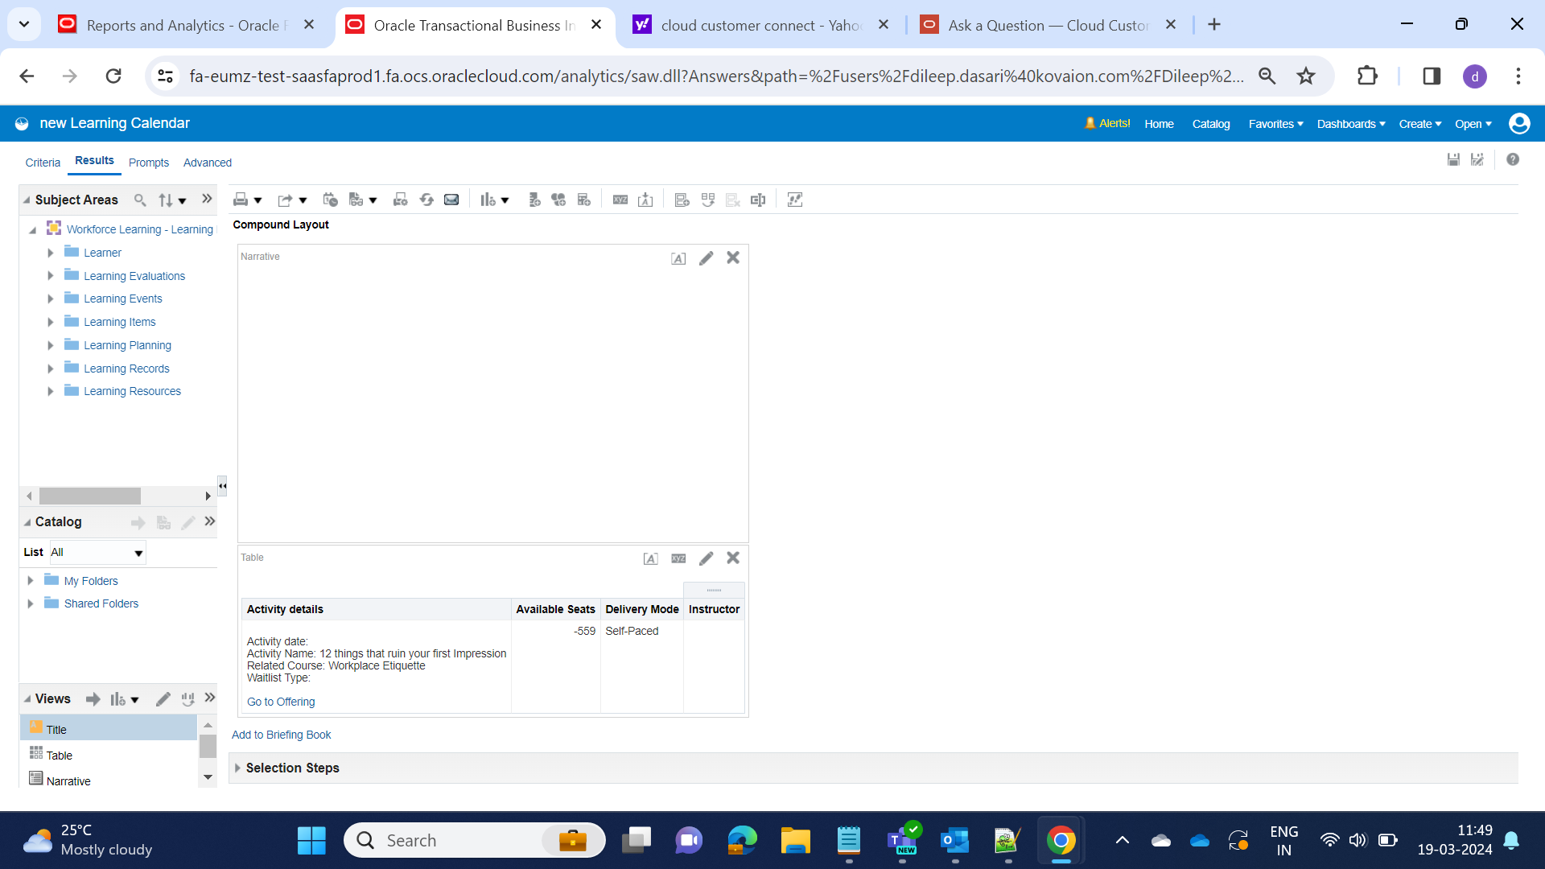Screen dimensions: 1545x869
Task: Expand My Folders in Catalog
Action: click(31, 581)
